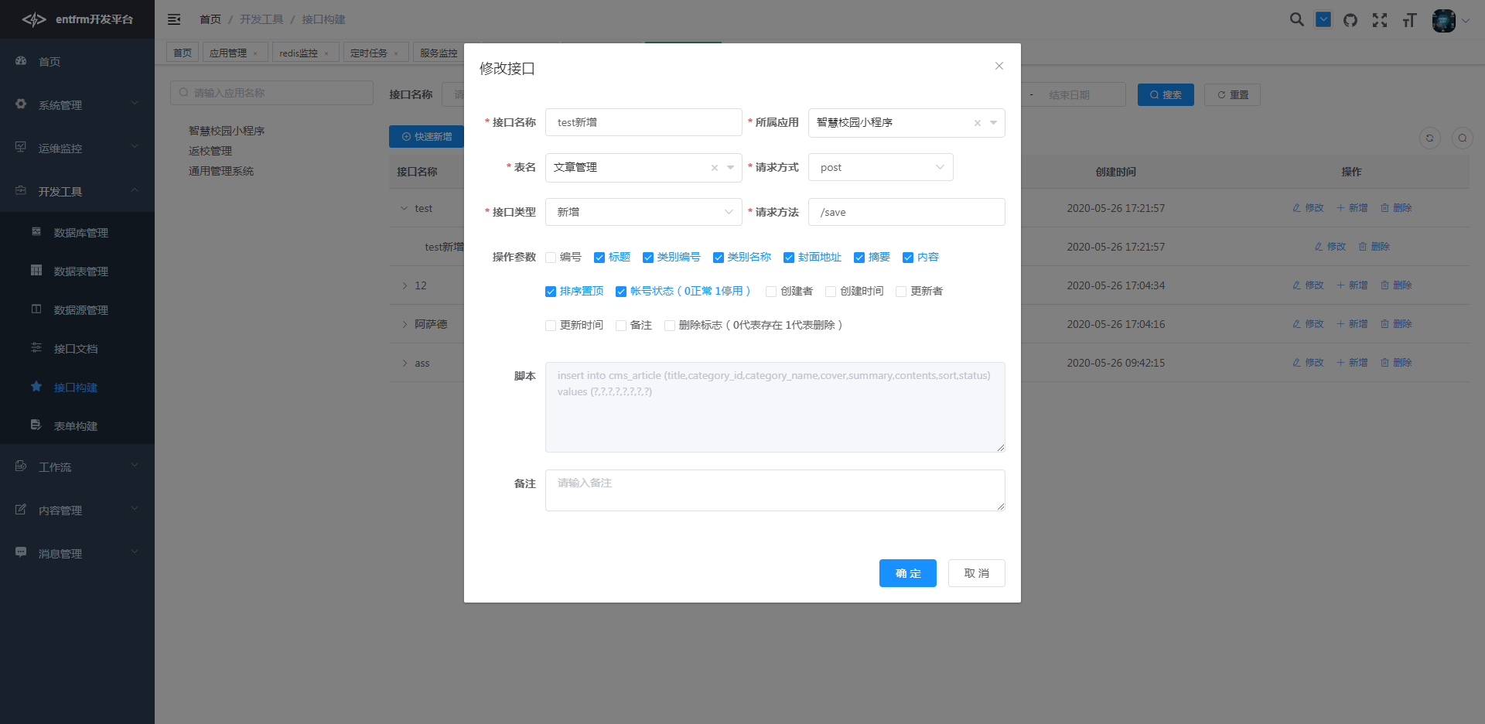Click the 备注 textarea

pos(775,490)
